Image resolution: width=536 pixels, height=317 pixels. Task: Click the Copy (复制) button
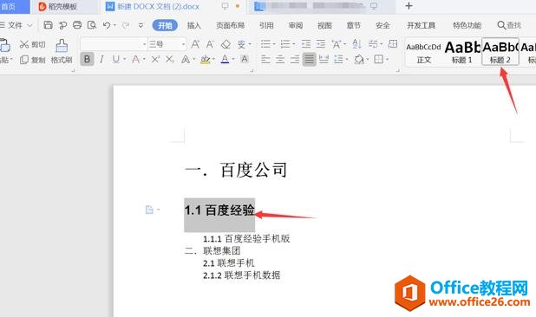click(x=32, y=60)
